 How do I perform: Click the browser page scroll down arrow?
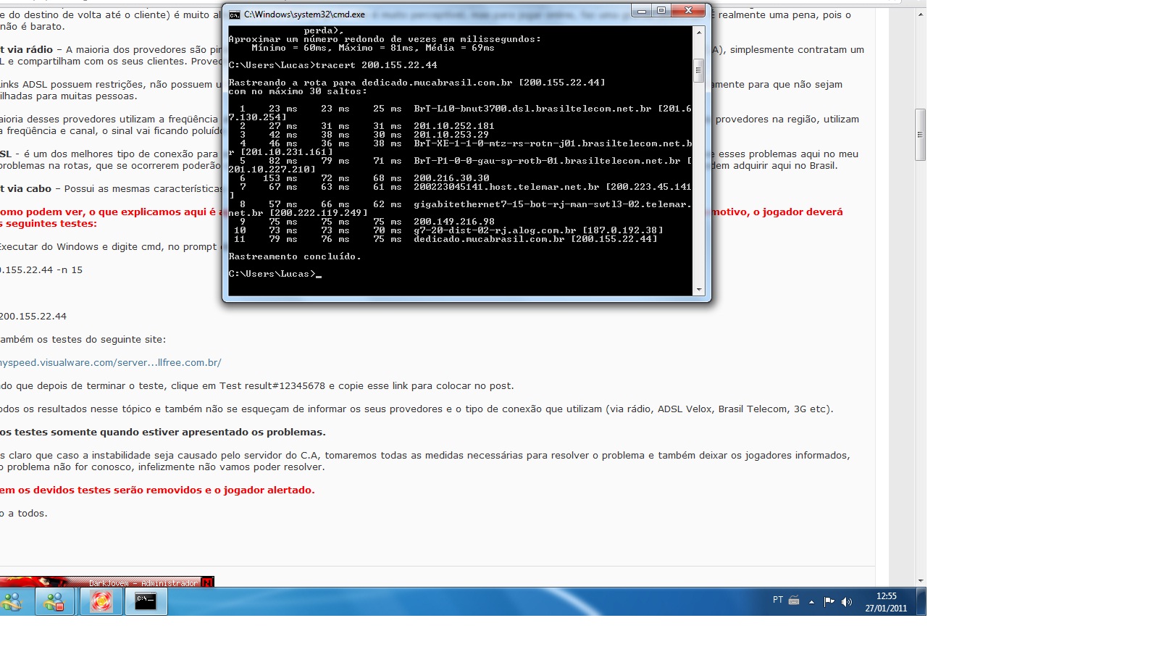click(921, 580)
